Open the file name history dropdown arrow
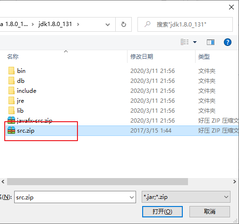This screenshot has height=224, width=239. point(132,197)
